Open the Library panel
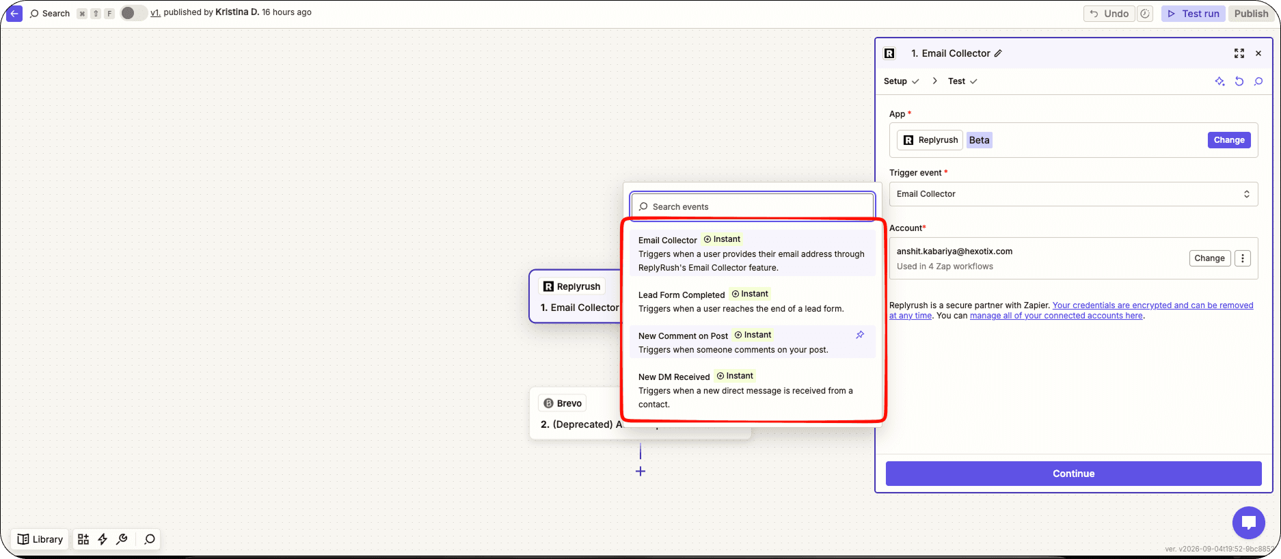 point(40,539)
